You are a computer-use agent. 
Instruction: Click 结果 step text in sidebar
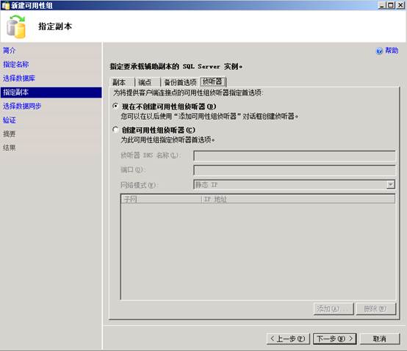[x=10, y=148]
